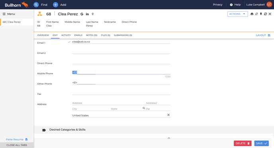Click the Find search icon

[36, 5]
